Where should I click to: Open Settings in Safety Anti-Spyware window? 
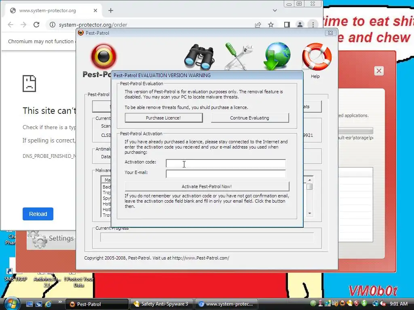(51, 239)
